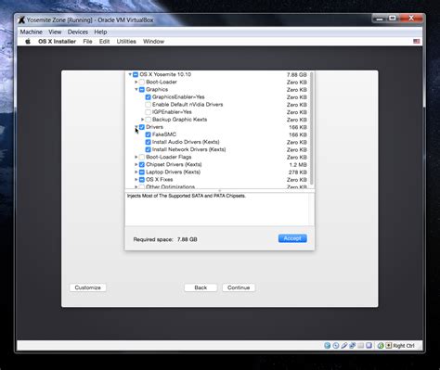Uncheck Install Audio Drivers (Kexts)
The width and height of the screenshot is (440, 370).
click(148, 142)
